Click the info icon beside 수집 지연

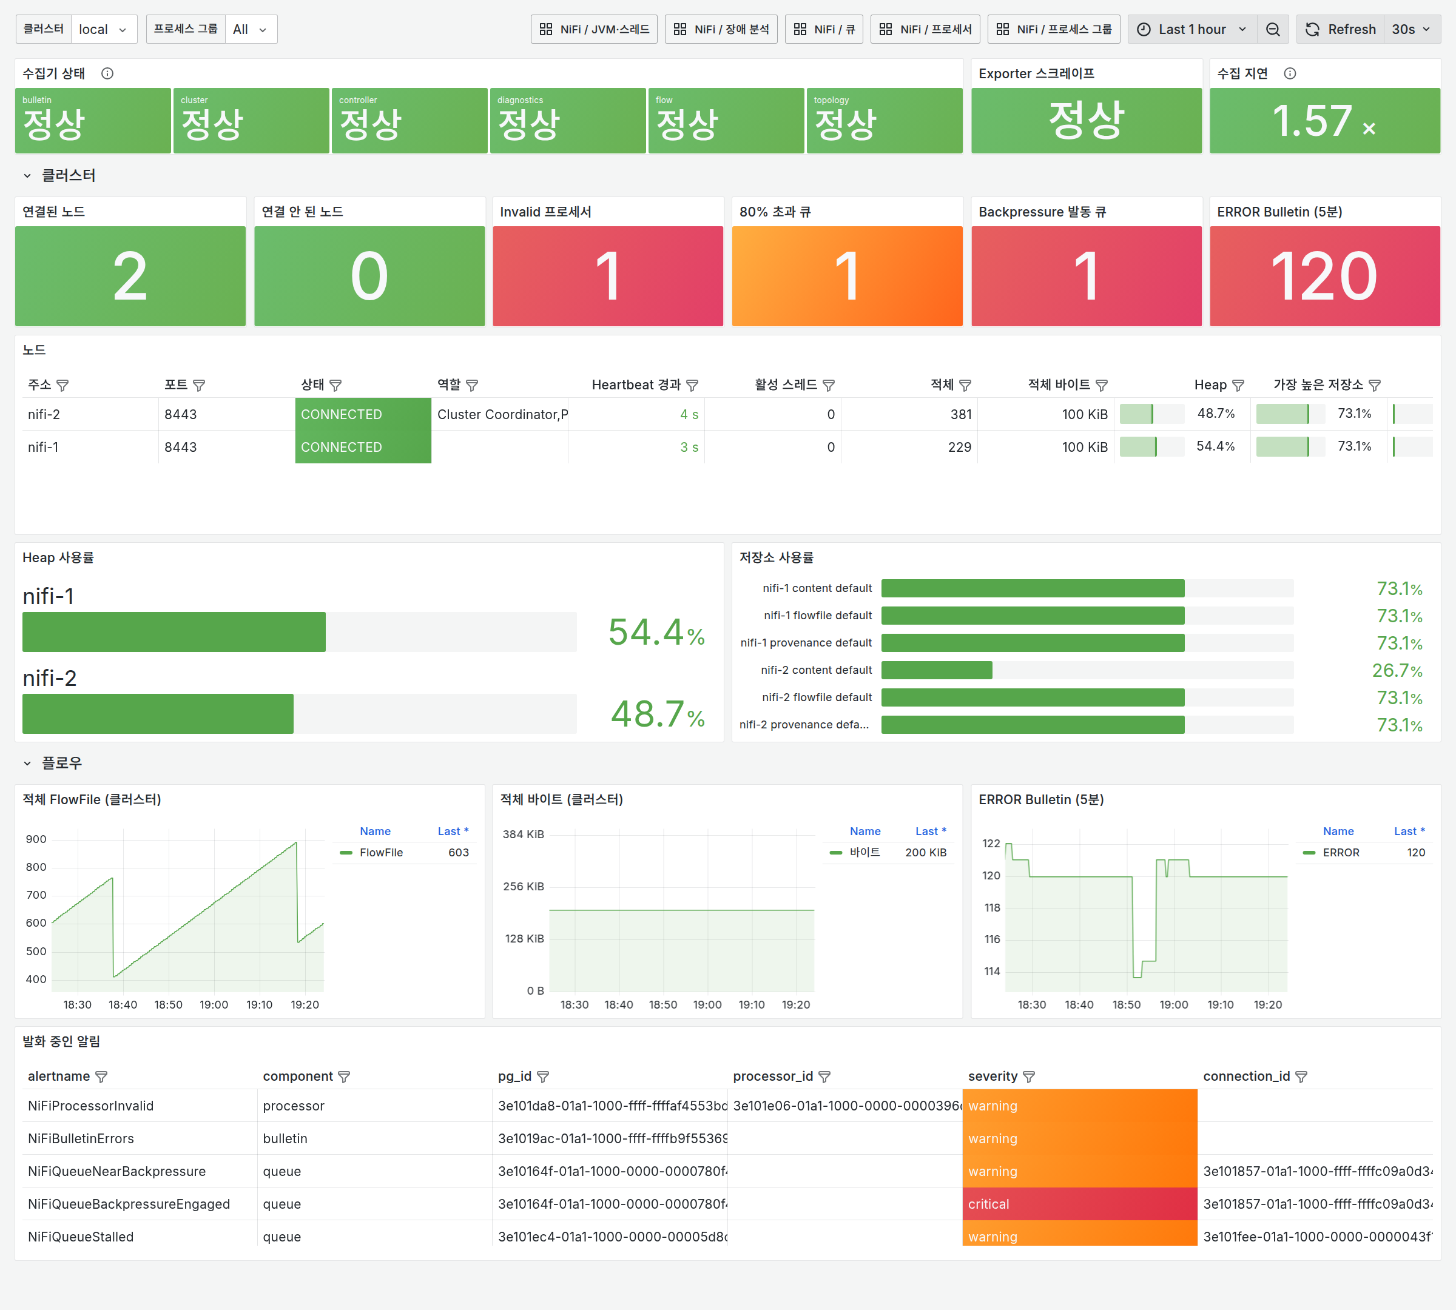click(1290, 73)
